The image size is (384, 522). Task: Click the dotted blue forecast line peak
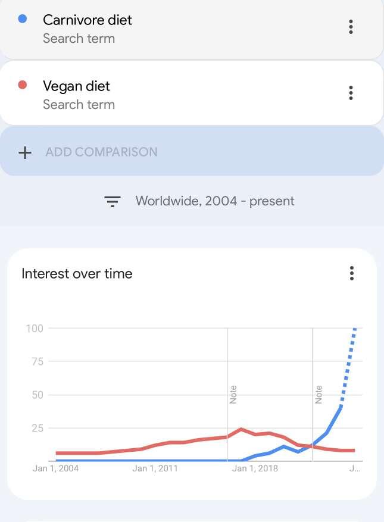[355, 329]
